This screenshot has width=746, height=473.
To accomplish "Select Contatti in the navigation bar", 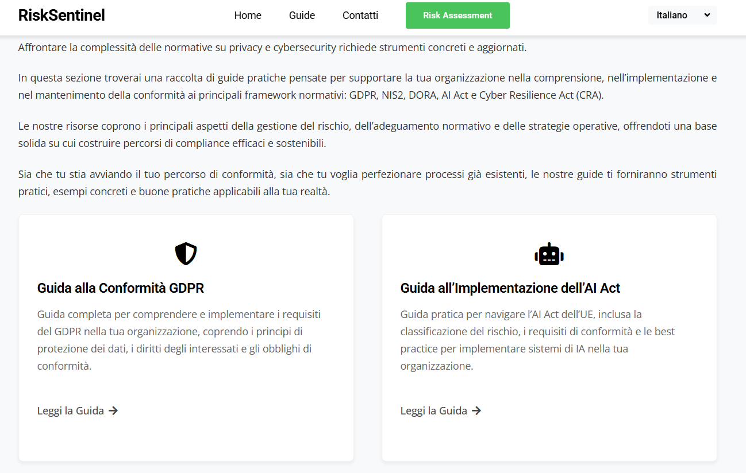I will (x=360, y=15).
